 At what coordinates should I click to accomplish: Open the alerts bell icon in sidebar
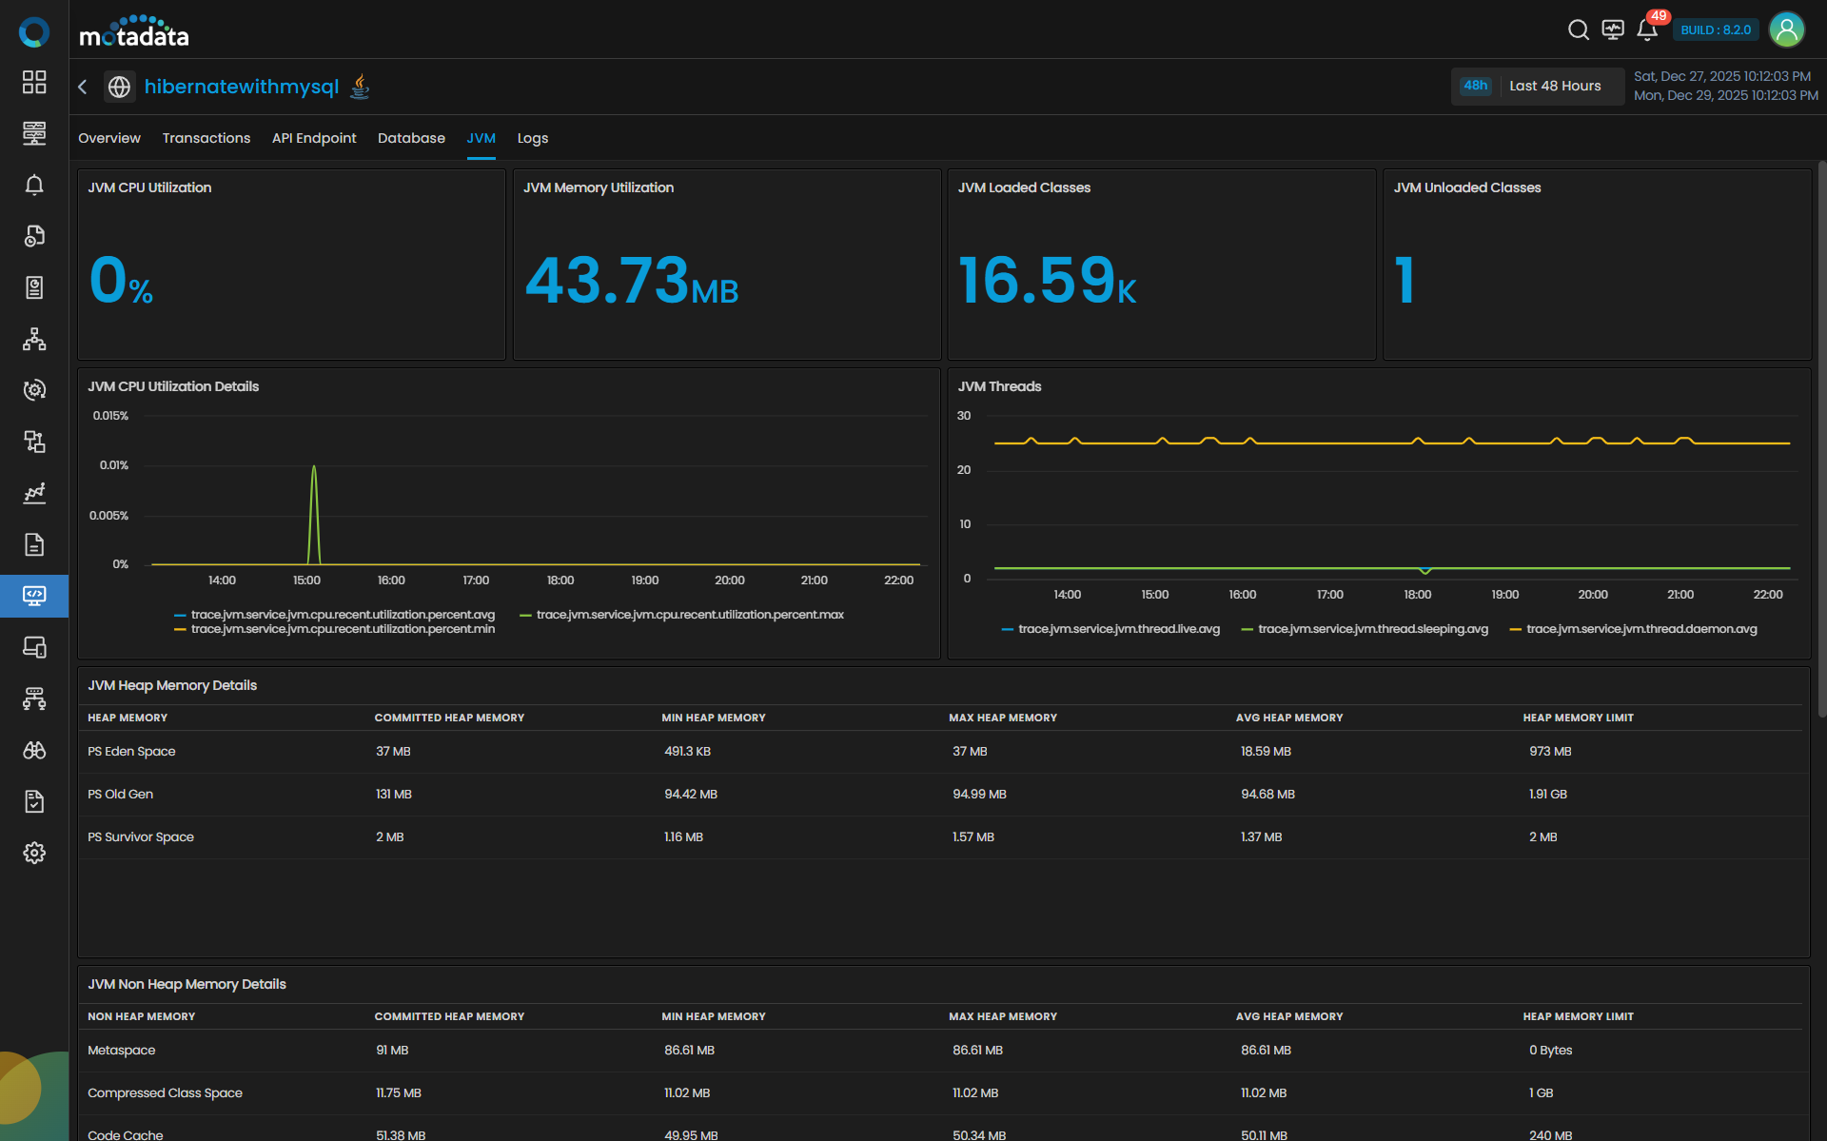pyautogui.click(x=34, y=185)
